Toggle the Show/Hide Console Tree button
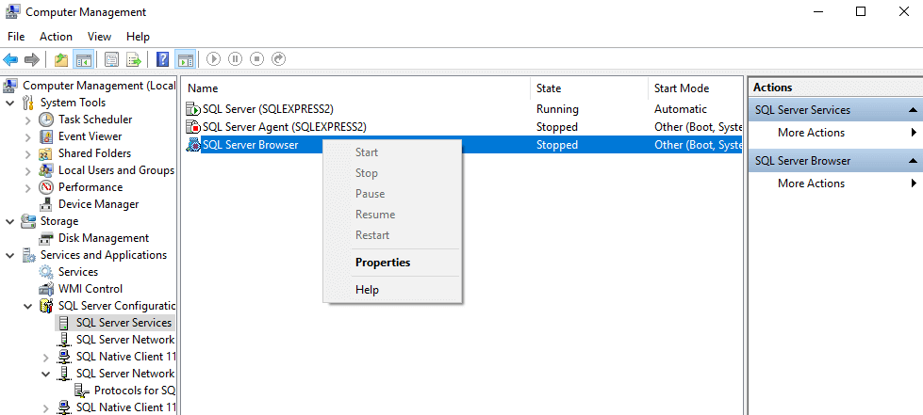The width and height of the screenshot is (923, 415). pos(83,59)
